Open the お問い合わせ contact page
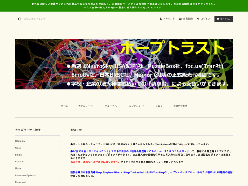The image size is (248, 186). 180,106
